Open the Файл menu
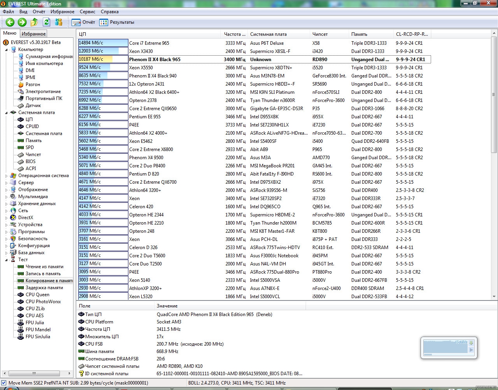The width and height of the screenshot is (498, 390). point(8,12)
